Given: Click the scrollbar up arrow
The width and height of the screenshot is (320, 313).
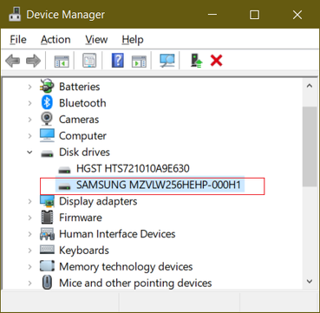Looking at the screenshot, I should coord(310,86).
